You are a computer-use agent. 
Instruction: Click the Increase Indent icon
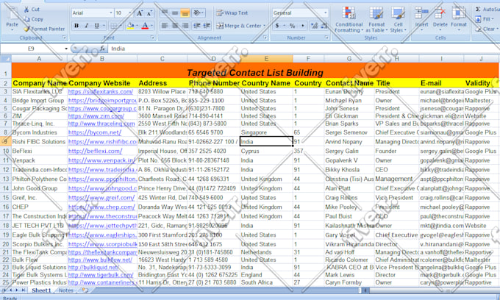[x=207, y=26]
